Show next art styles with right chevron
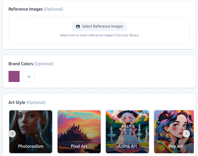 (x=186, y=134)
